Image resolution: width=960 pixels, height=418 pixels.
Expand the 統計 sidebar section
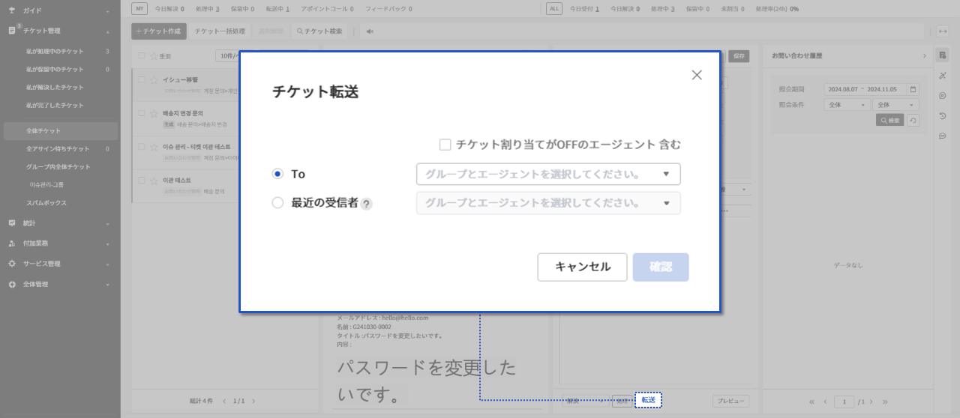(60, 223)
